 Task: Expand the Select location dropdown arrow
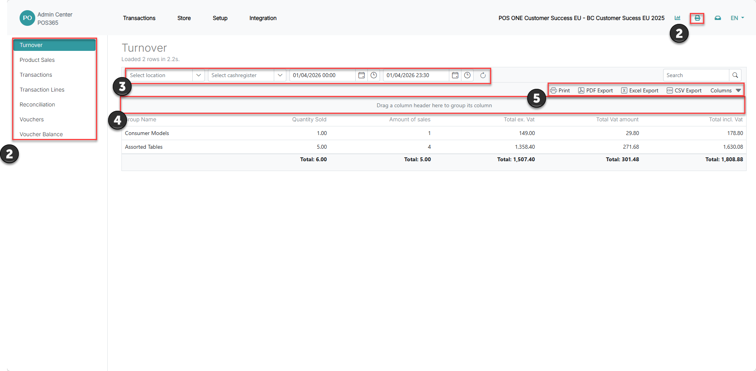(x=199, y=75)
